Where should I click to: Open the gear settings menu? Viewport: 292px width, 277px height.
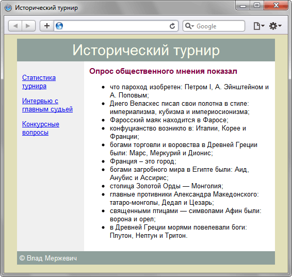tap(275, 26)
